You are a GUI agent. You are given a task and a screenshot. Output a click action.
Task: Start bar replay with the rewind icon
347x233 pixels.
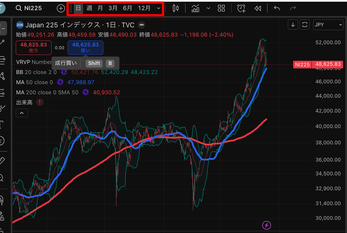257,8
